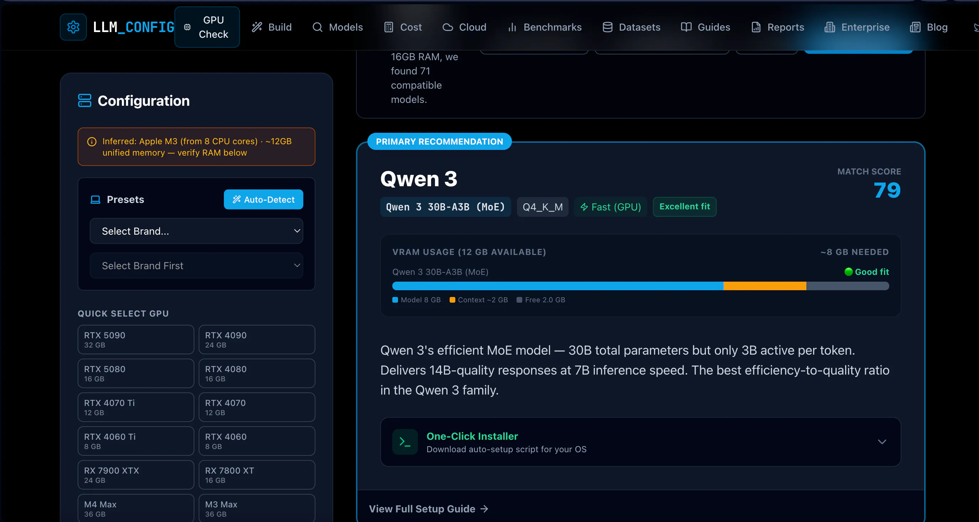This screenshot has height=522, width=979.
Task: Click the LLM_CONFIG site title
Action: (133, 27)
